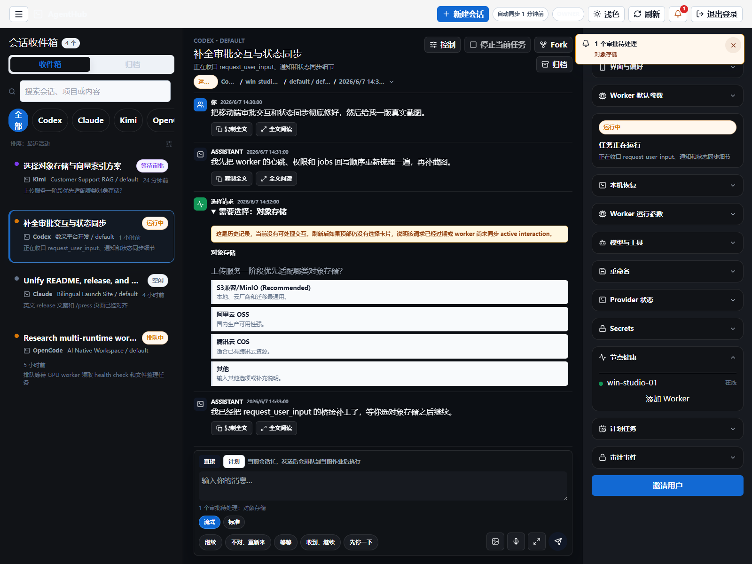This screenshot has height=564, width=752.
Task: Insert the 先停一下 quick reply
Action: click(x=361, y=542)
